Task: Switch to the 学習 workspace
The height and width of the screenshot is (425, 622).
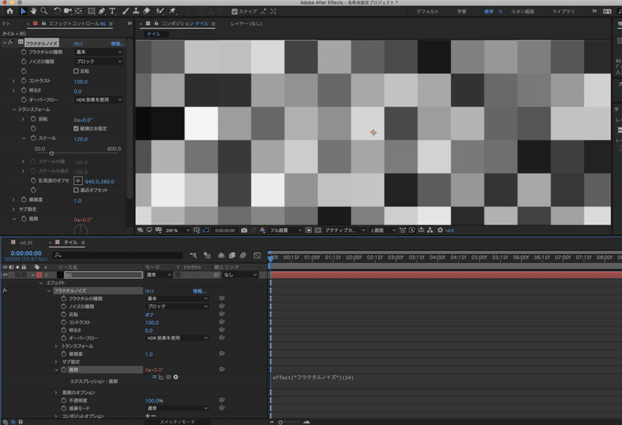Action: [x=462, y=12]
